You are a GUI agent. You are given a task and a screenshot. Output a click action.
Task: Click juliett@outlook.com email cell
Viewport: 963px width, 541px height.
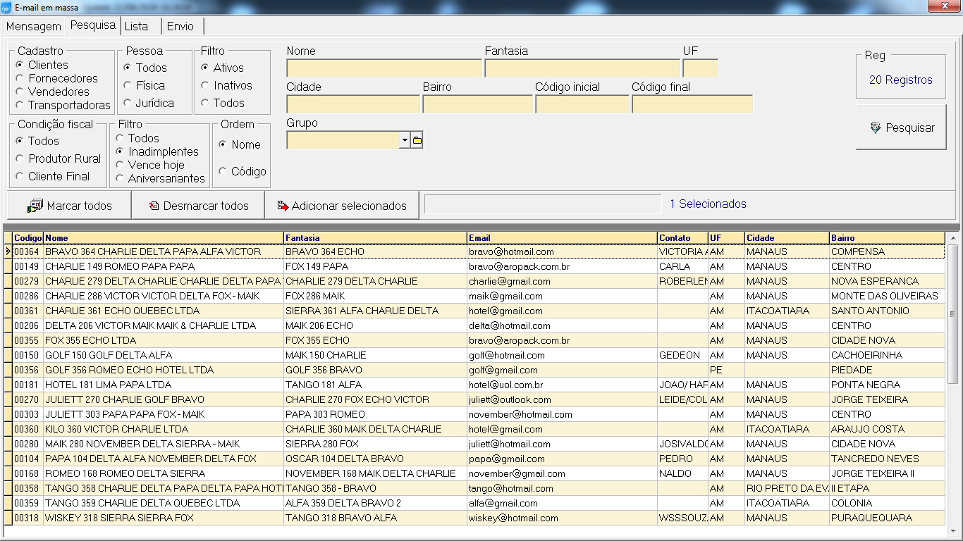[562, 399]
